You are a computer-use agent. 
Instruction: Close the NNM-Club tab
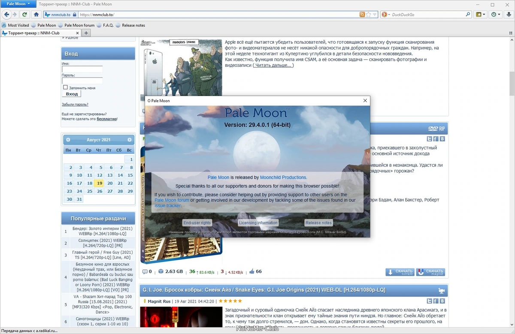point(77,33)
